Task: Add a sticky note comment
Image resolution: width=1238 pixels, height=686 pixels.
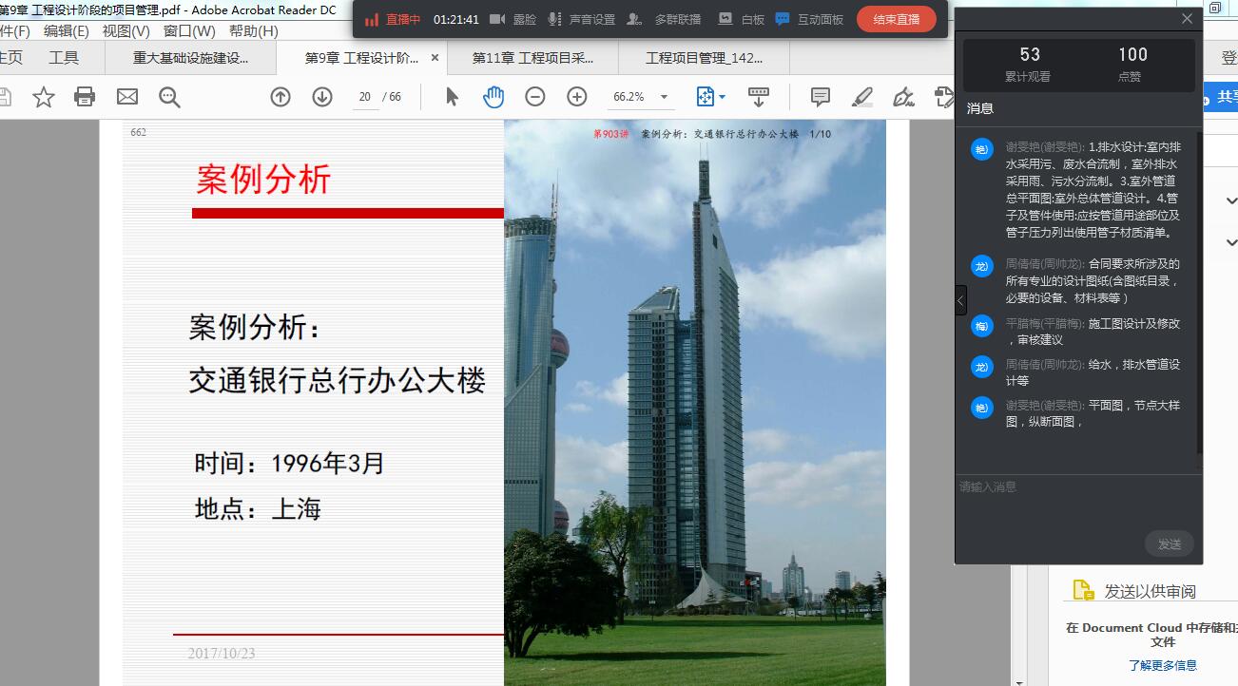Action: [x=821, y=97]
